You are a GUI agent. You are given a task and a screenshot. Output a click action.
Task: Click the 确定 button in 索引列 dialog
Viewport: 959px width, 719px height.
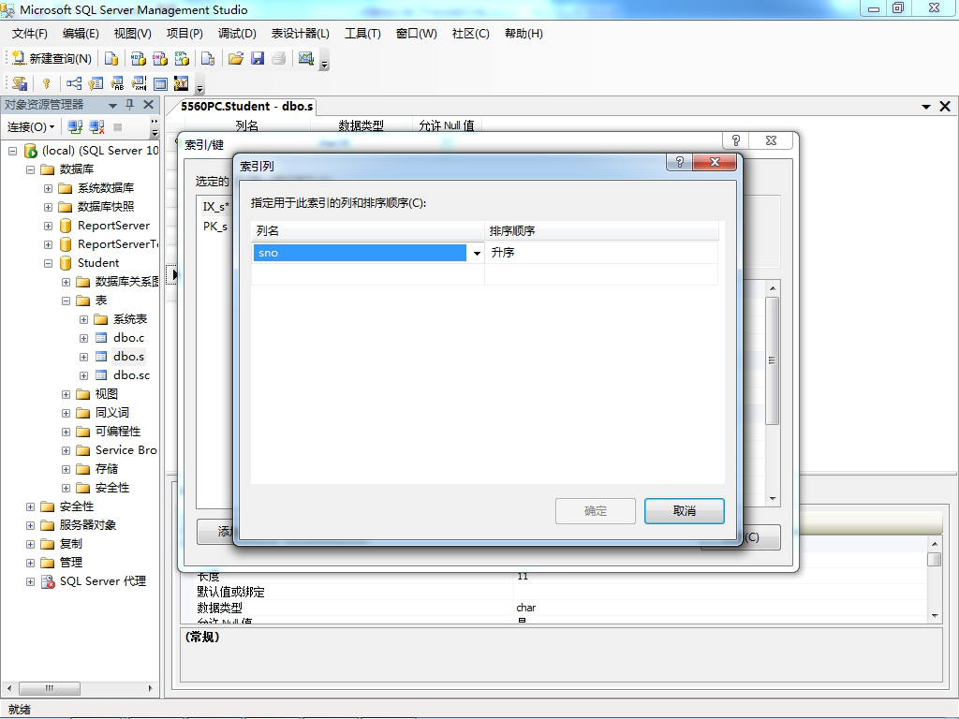coord(595,511)
